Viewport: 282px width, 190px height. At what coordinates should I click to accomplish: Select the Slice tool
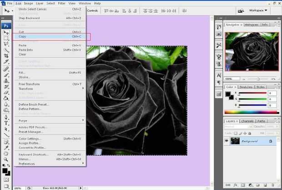pyautogui.click(x=6, y=62)
